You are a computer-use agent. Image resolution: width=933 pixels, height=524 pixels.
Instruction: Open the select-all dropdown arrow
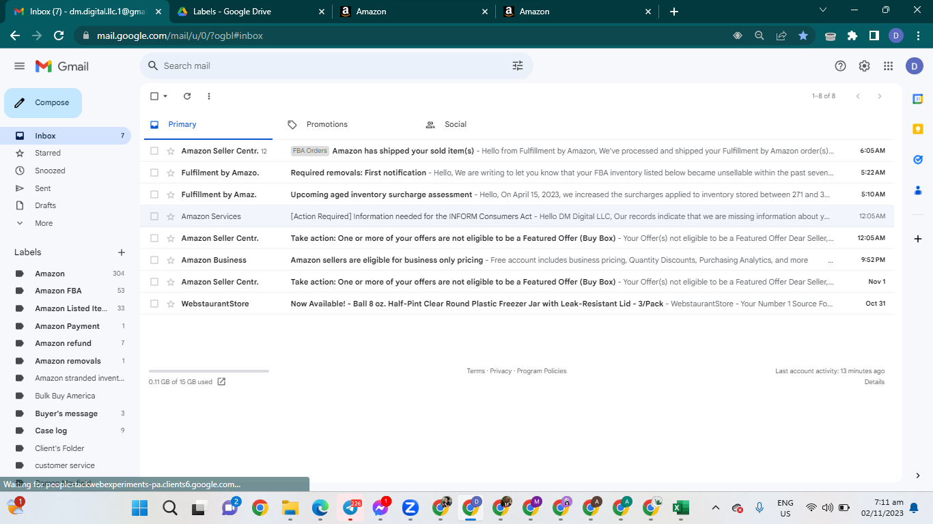tap(165, 96)
